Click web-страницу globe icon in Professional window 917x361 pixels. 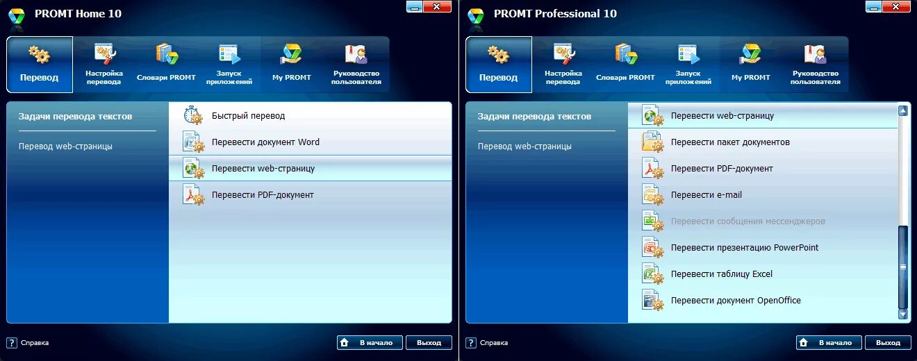(x=653, y=116)
